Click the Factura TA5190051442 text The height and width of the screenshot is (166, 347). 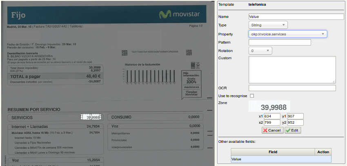50,26
